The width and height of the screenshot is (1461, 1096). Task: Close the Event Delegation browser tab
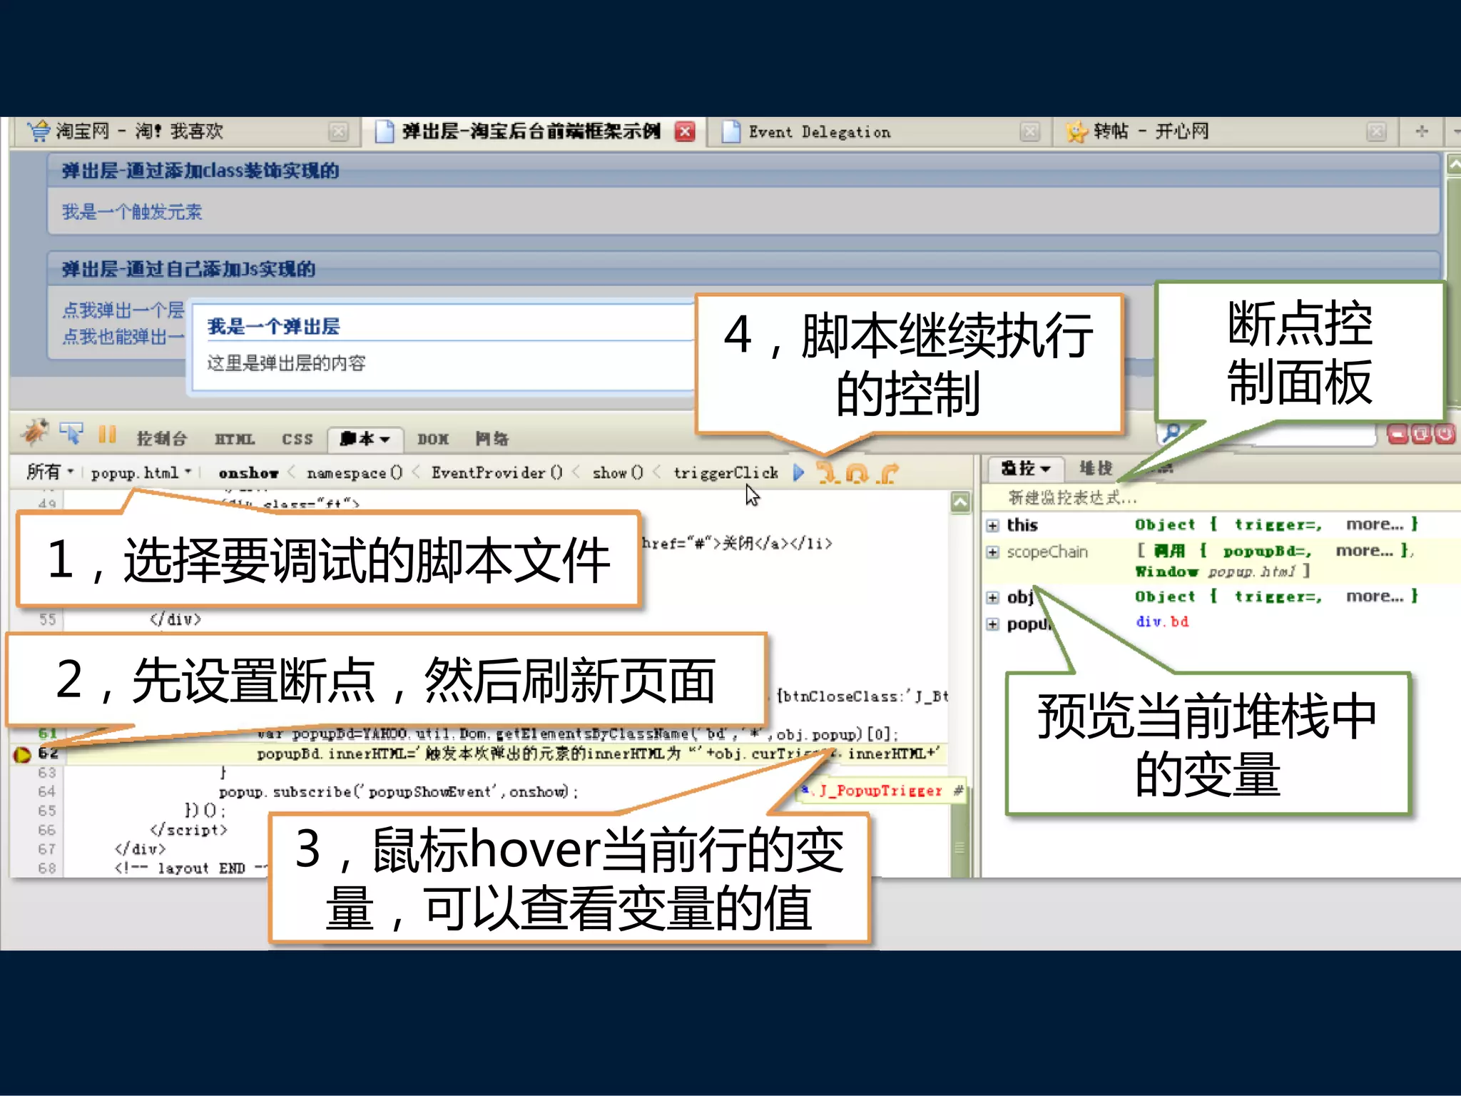click(x=1029, y=132)
